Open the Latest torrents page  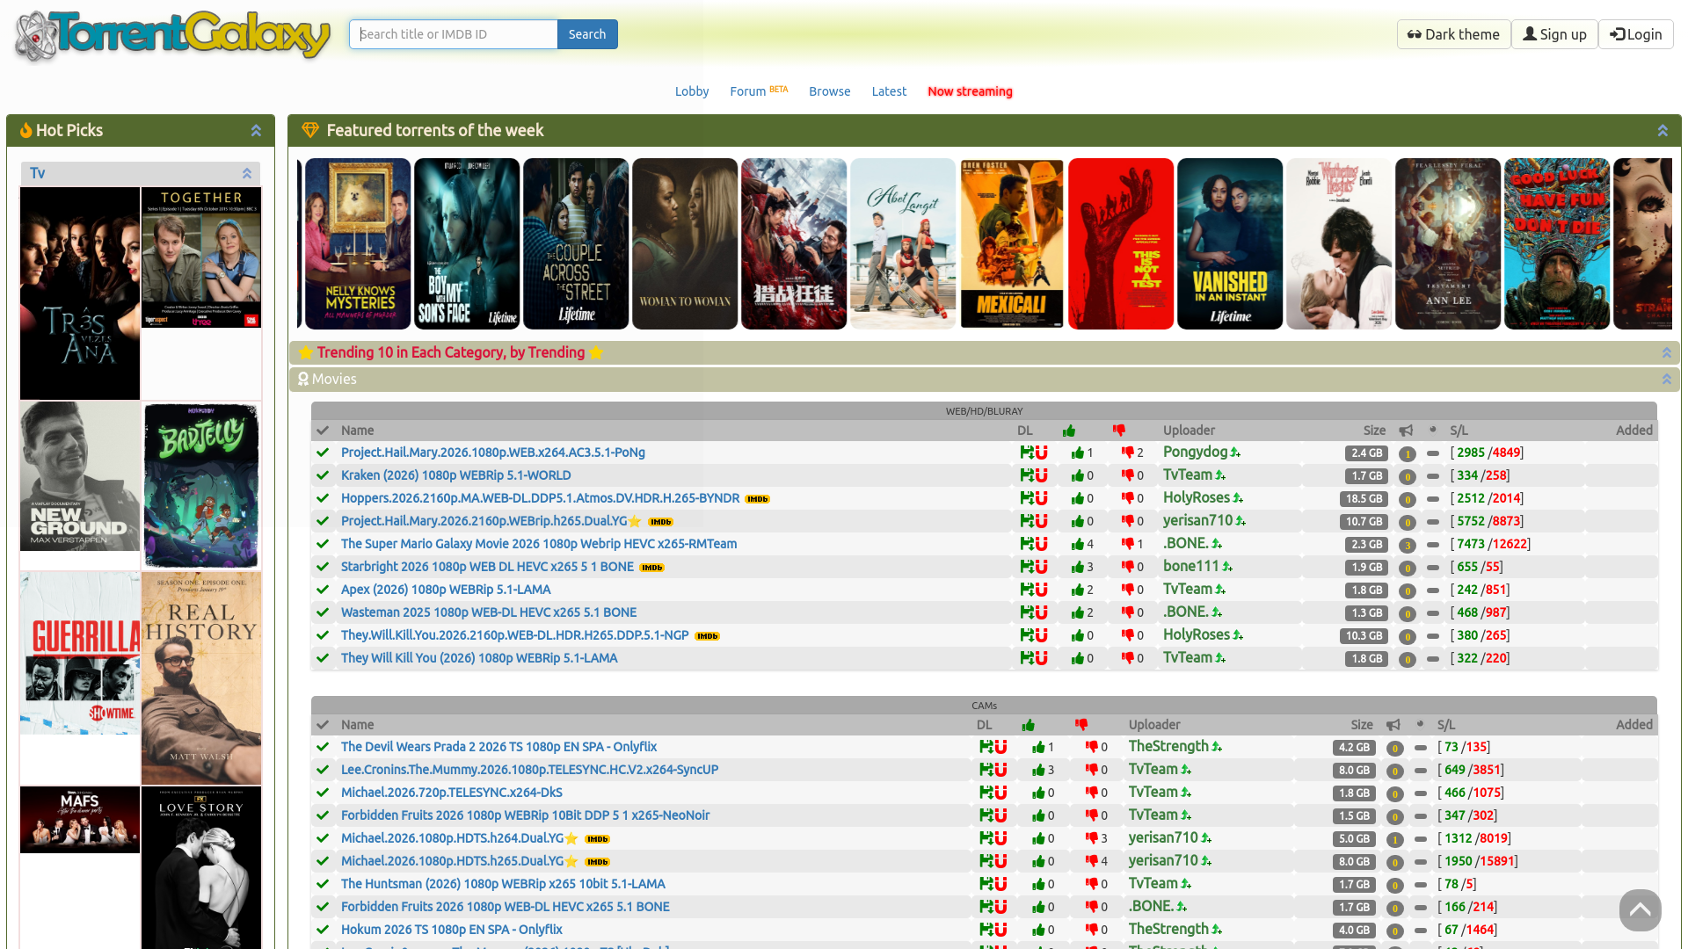(889, 91)
